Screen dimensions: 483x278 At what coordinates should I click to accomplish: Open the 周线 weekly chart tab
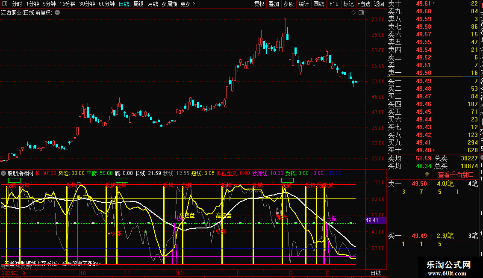point(138,4)
